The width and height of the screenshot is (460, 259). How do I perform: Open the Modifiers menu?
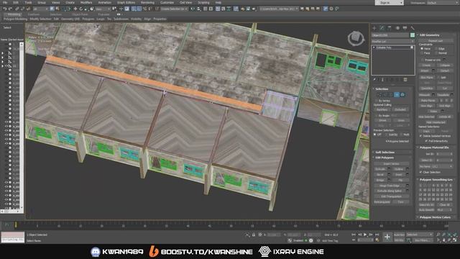click(86, 2)
